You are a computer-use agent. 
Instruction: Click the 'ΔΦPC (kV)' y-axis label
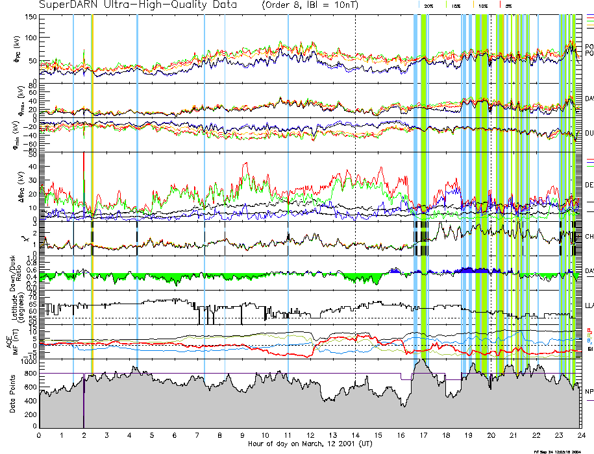(22, 187)
